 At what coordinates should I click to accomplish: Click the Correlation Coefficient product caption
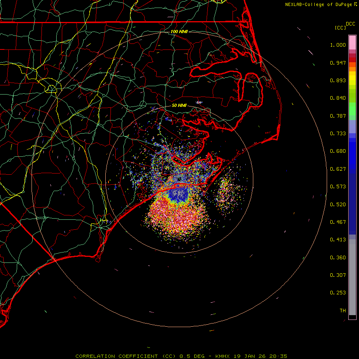click(181, 356)
